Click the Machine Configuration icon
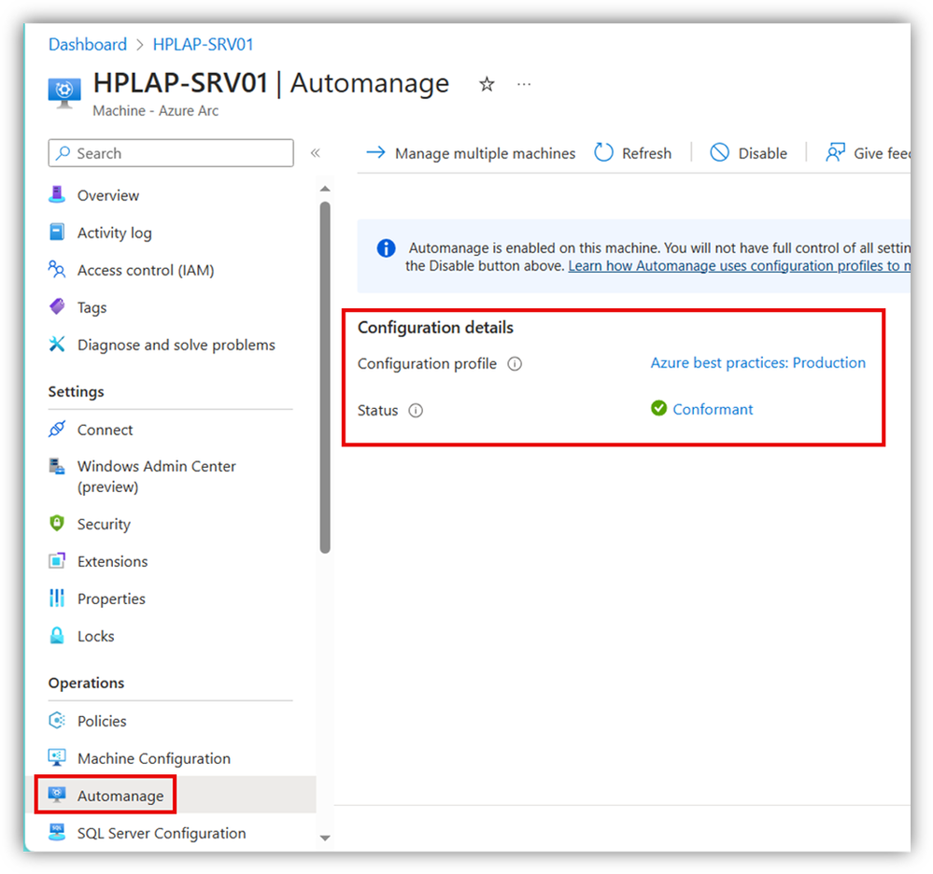 point(57,757)
